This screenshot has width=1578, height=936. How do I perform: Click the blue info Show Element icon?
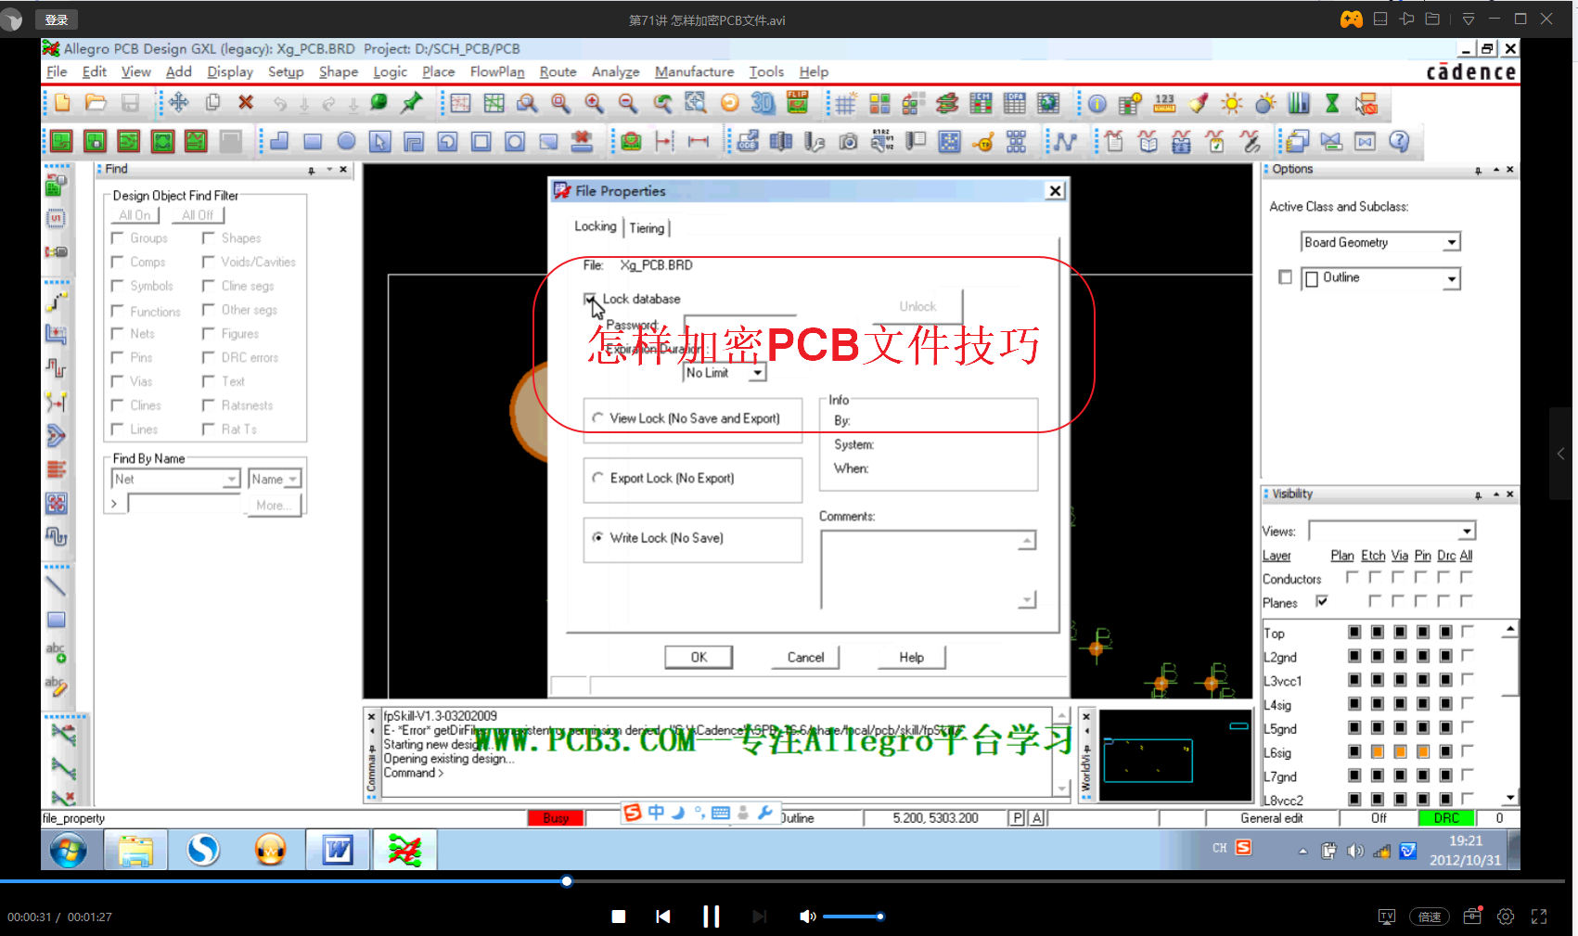pyautogui.click(x=1097, y=104)
